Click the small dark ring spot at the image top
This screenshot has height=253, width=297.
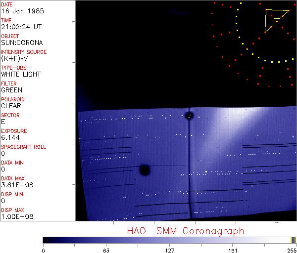click(x=189, y=116)
